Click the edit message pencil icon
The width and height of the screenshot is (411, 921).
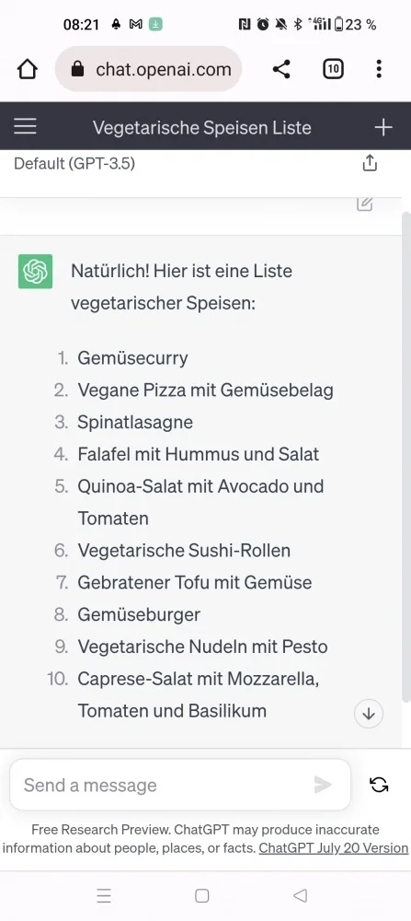coord(365,204)
